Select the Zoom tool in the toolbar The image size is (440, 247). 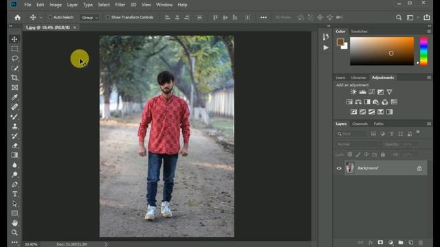(14, 233)
